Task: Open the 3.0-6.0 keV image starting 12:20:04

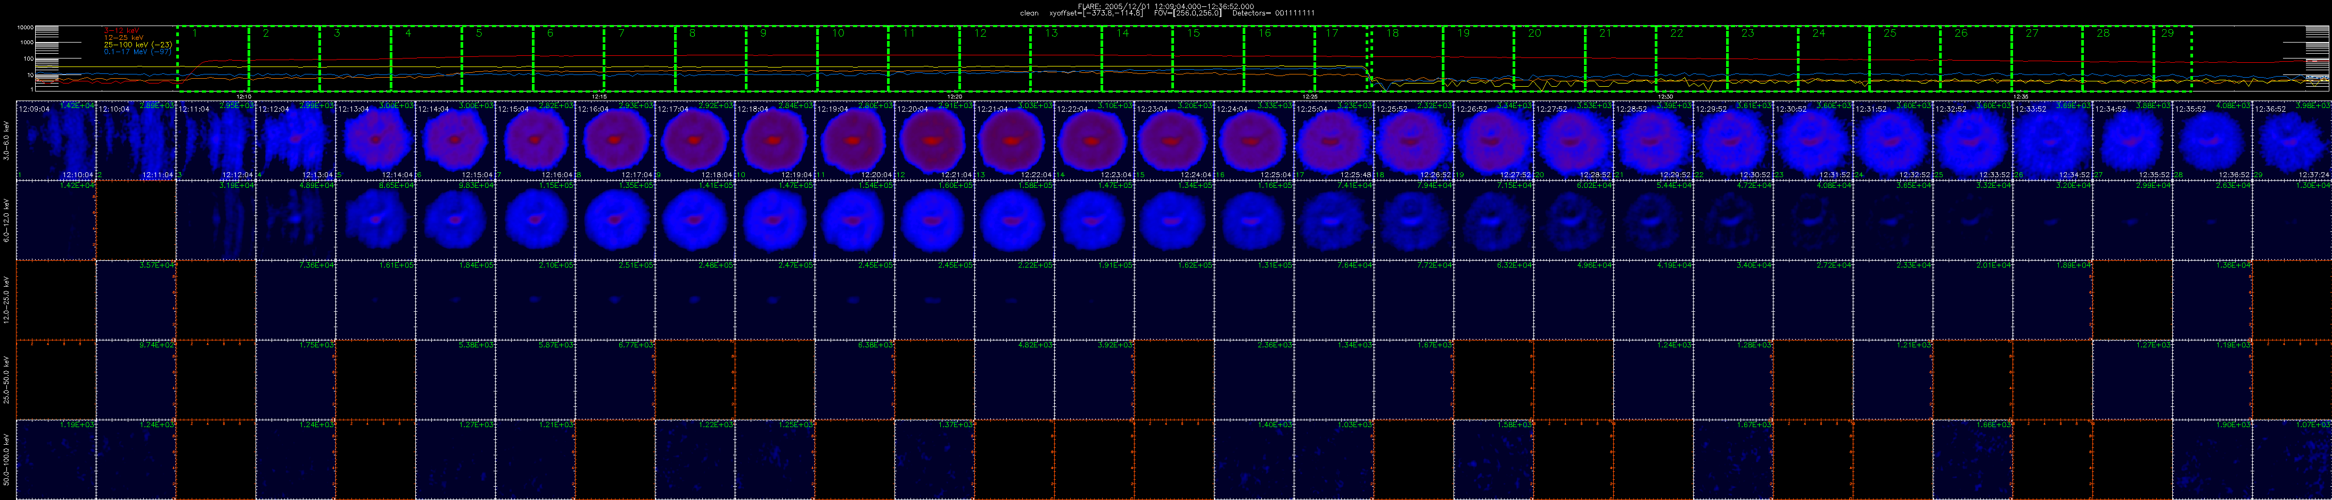Action: tap(934, 140)
